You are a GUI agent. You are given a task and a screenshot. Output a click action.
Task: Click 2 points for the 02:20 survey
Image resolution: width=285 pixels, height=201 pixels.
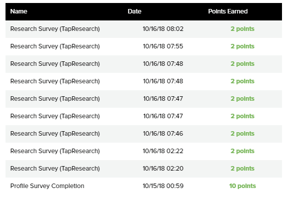[242, 169]
